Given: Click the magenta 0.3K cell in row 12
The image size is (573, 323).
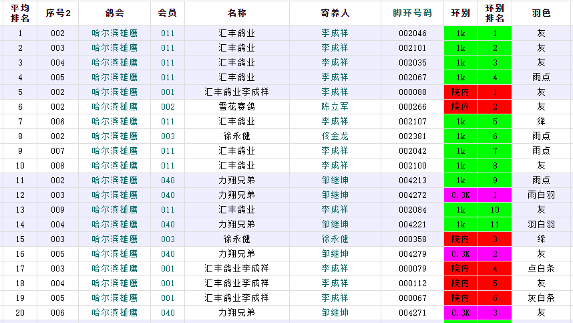Looking at the screenshot, I should (x=461, y=195).
